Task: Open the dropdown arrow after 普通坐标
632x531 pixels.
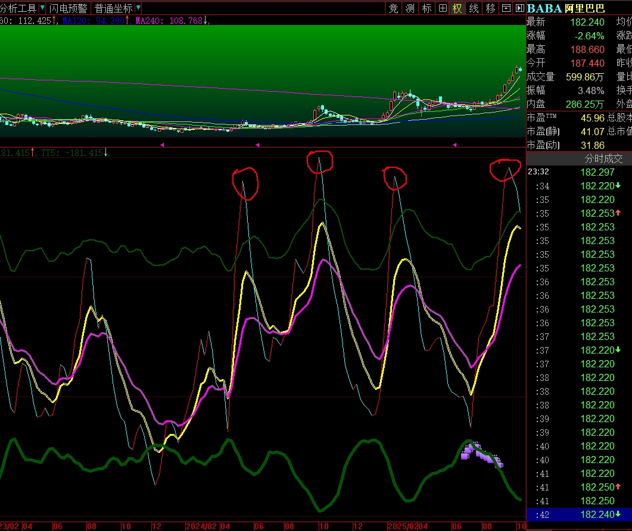Action: click(x=138, y=8)
